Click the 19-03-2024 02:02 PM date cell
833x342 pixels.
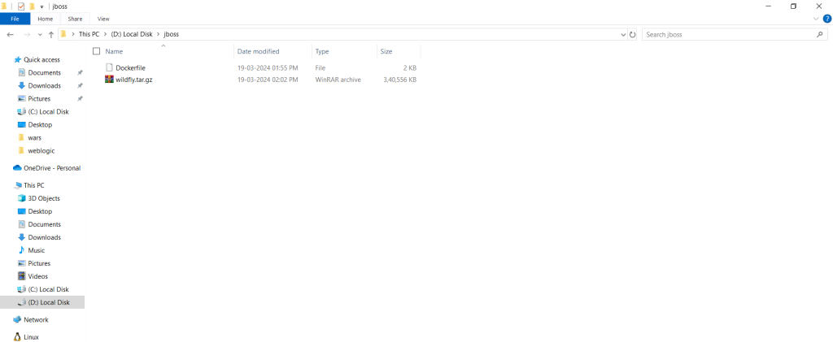267,80
